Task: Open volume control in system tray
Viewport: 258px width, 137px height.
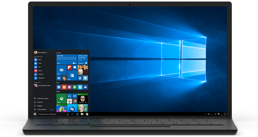Action: 215,114
